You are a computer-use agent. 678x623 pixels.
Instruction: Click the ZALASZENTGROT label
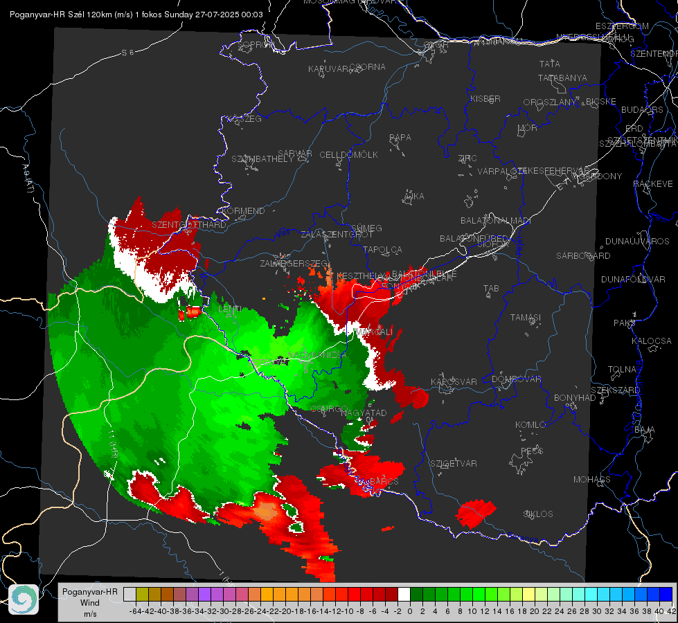[337, 235]
